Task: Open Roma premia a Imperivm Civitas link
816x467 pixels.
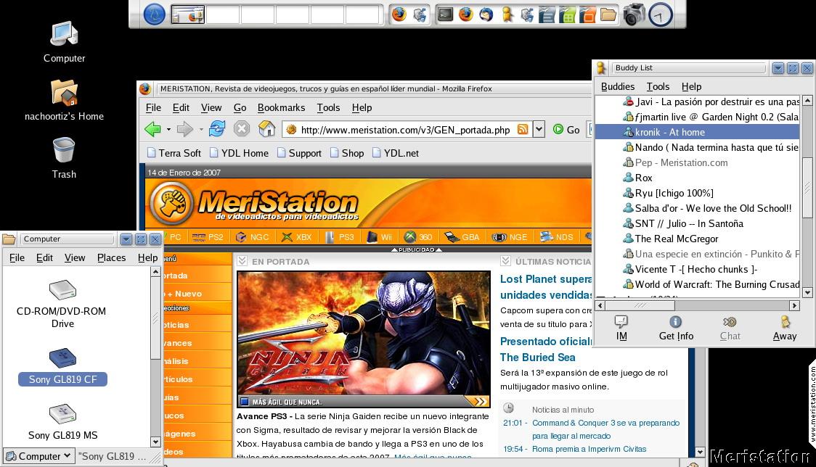Action: [589, 449]
